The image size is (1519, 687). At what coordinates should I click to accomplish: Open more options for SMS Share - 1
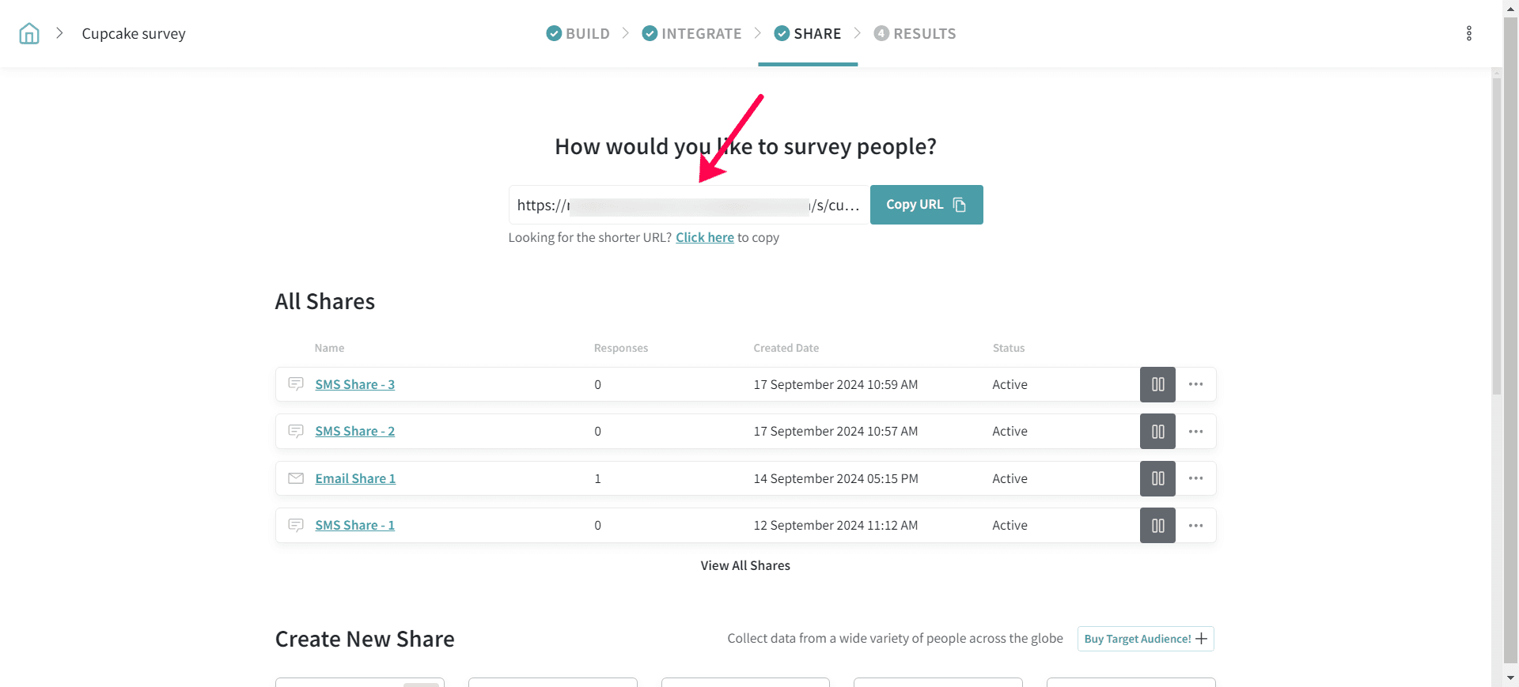pyautogui.click(x=1195, y=526)
